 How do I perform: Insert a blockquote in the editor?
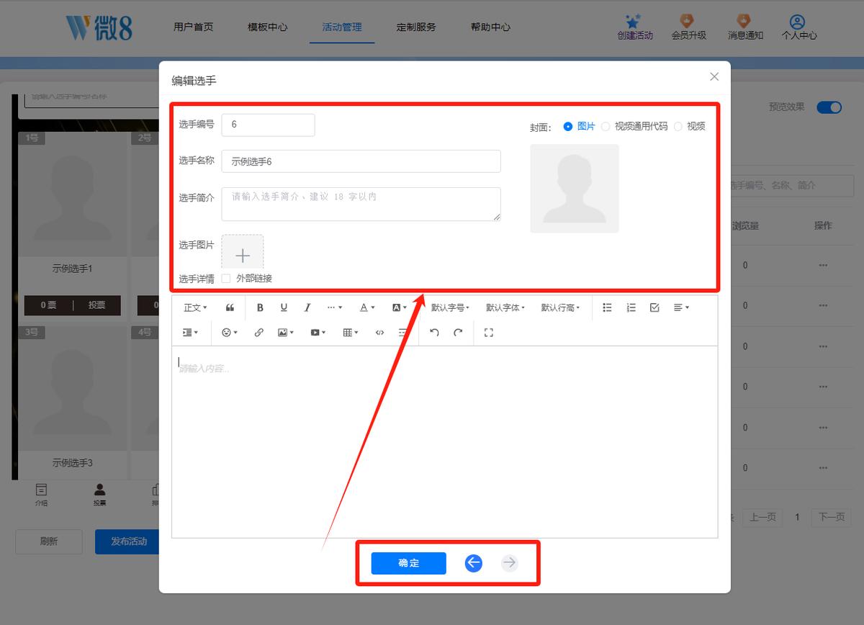(230, 307)
